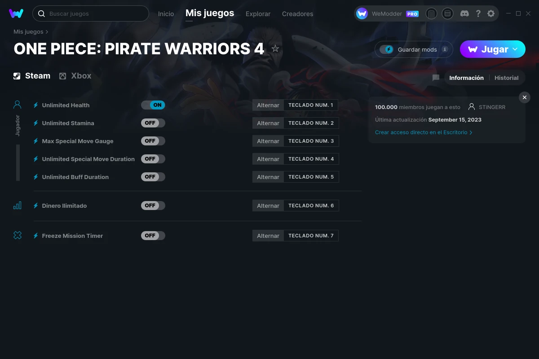
Task: Change hotkey TECLADO NUM. 3
Action: point(311,141)
